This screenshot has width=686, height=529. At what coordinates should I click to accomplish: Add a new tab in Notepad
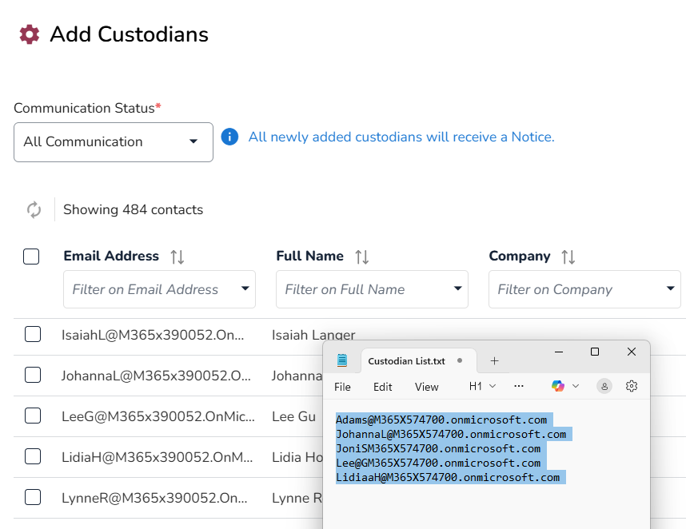(x=494, y=361)
